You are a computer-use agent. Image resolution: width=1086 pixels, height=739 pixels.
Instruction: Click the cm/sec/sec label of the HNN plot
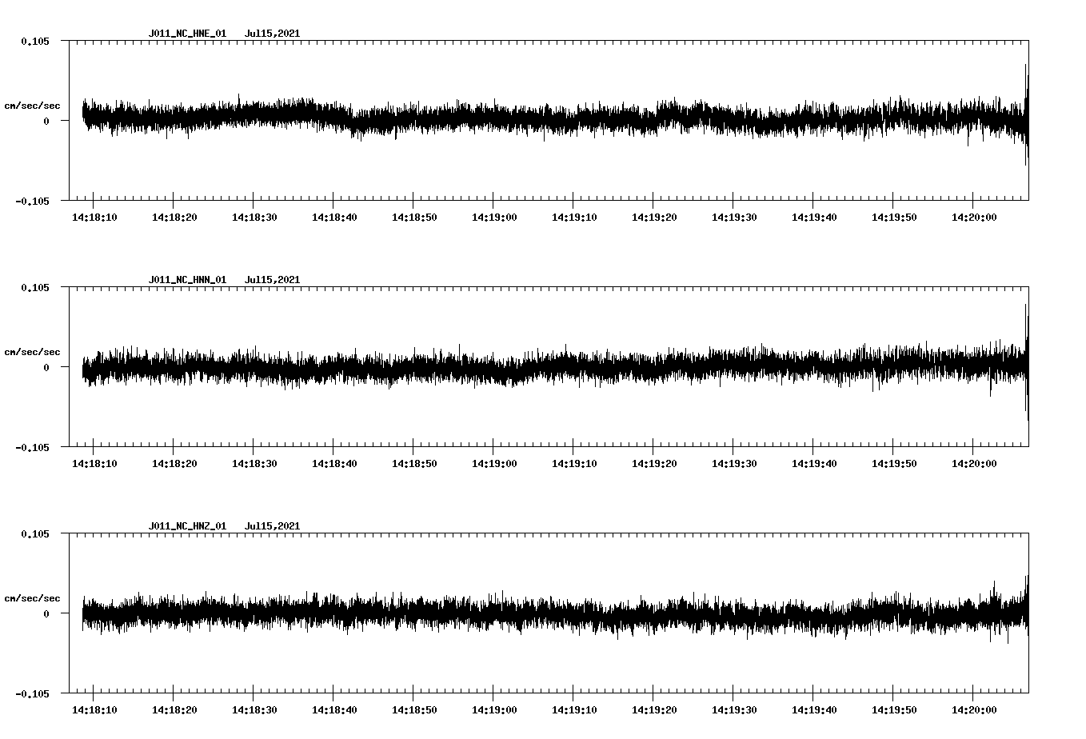33,351
